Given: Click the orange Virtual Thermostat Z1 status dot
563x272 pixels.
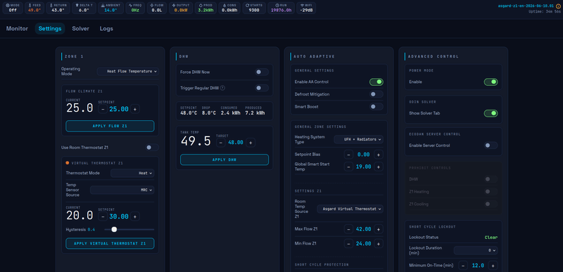Looking at the screenshot, I should [68, 162].
